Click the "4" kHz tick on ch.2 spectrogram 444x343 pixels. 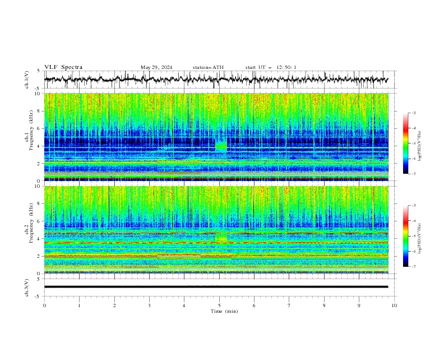click(39, 239)
